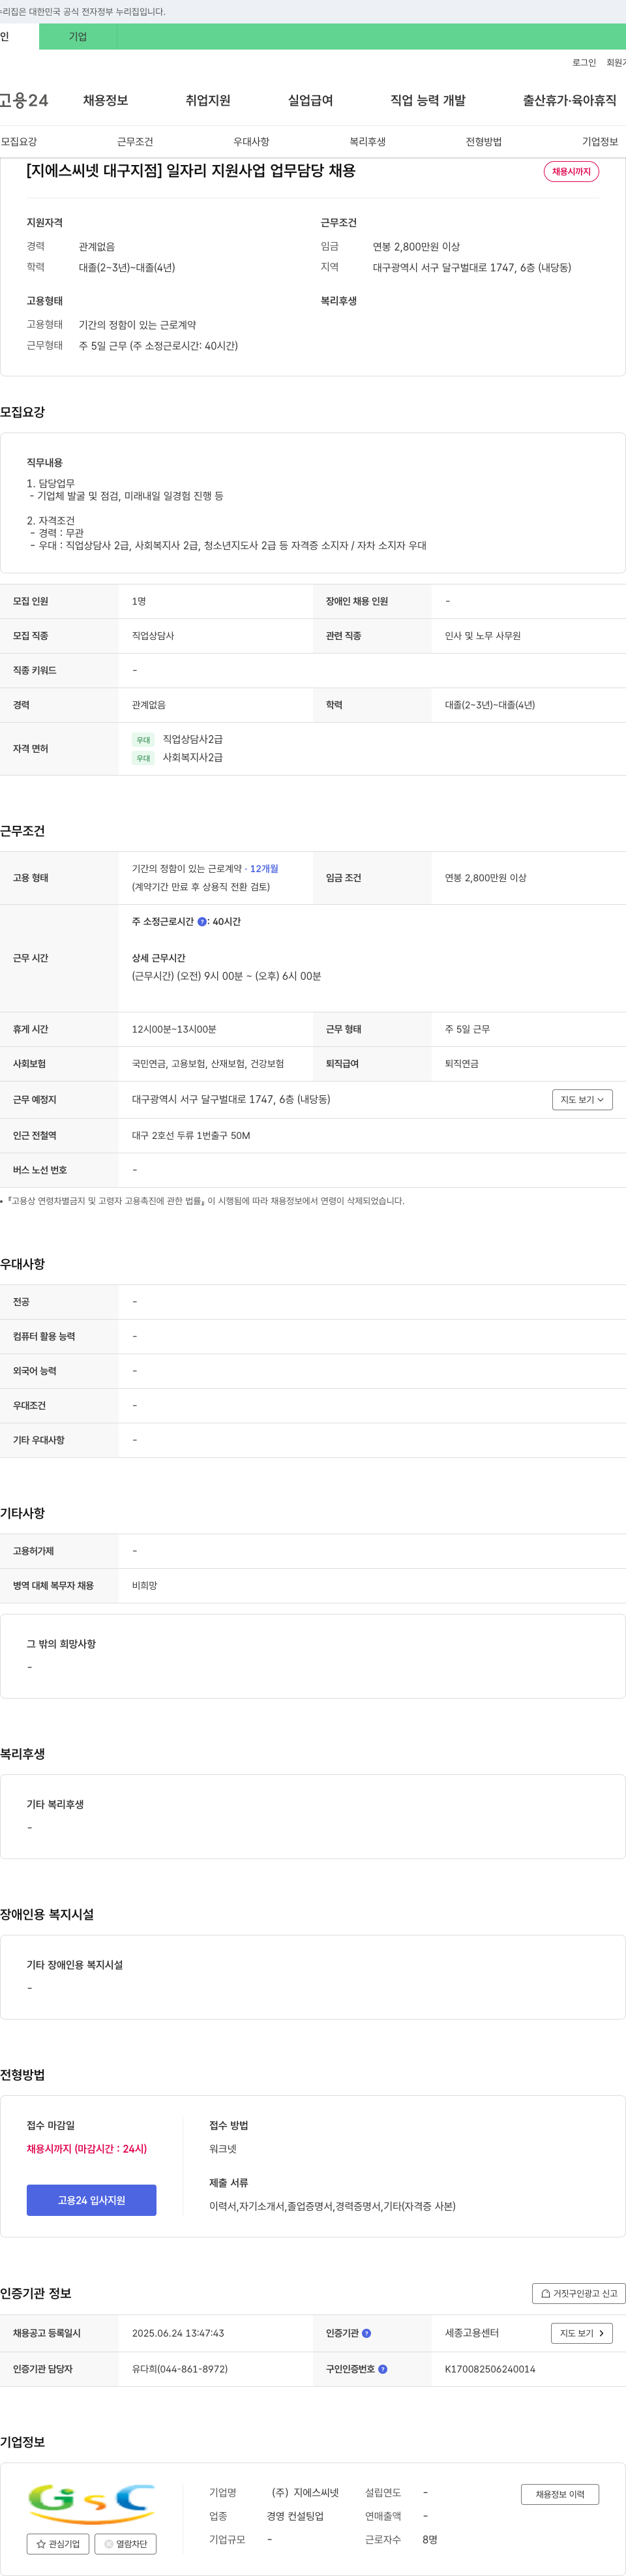Image resolution: width=626 pixels, height=2576 pixels.
Task: Click the 고용24 site logo
Action: (24, 100)
